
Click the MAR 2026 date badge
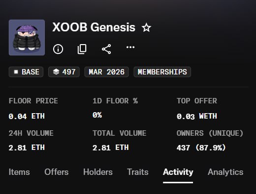tap(107, 72)
